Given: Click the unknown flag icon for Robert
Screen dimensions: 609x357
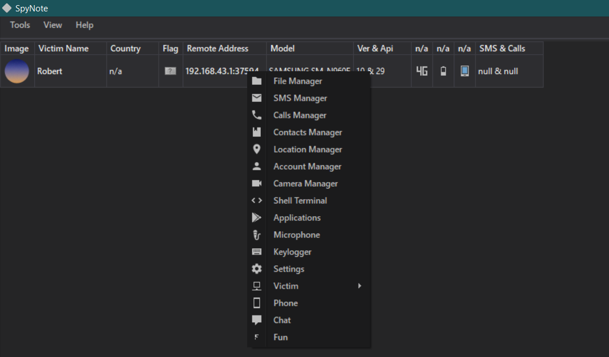Looking at the screenshot, I should tap(171, 71).
